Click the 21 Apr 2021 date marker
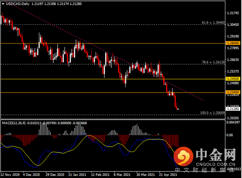 (168, 175)
